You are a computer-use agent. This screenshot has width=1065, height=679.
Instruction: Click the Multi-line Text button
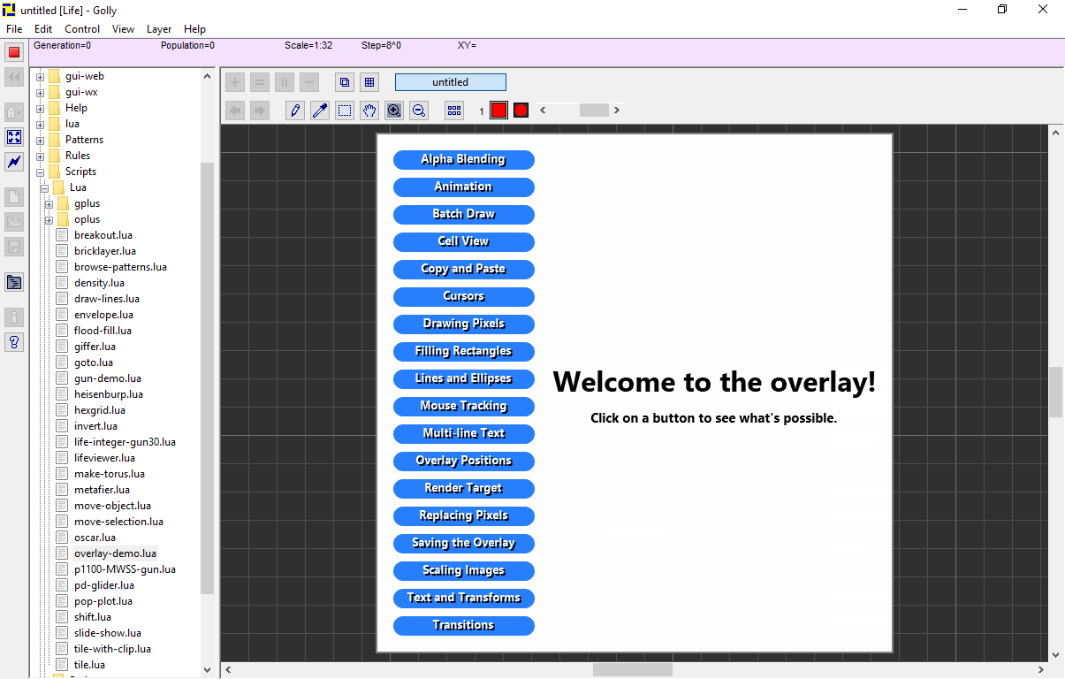[464, 434]
